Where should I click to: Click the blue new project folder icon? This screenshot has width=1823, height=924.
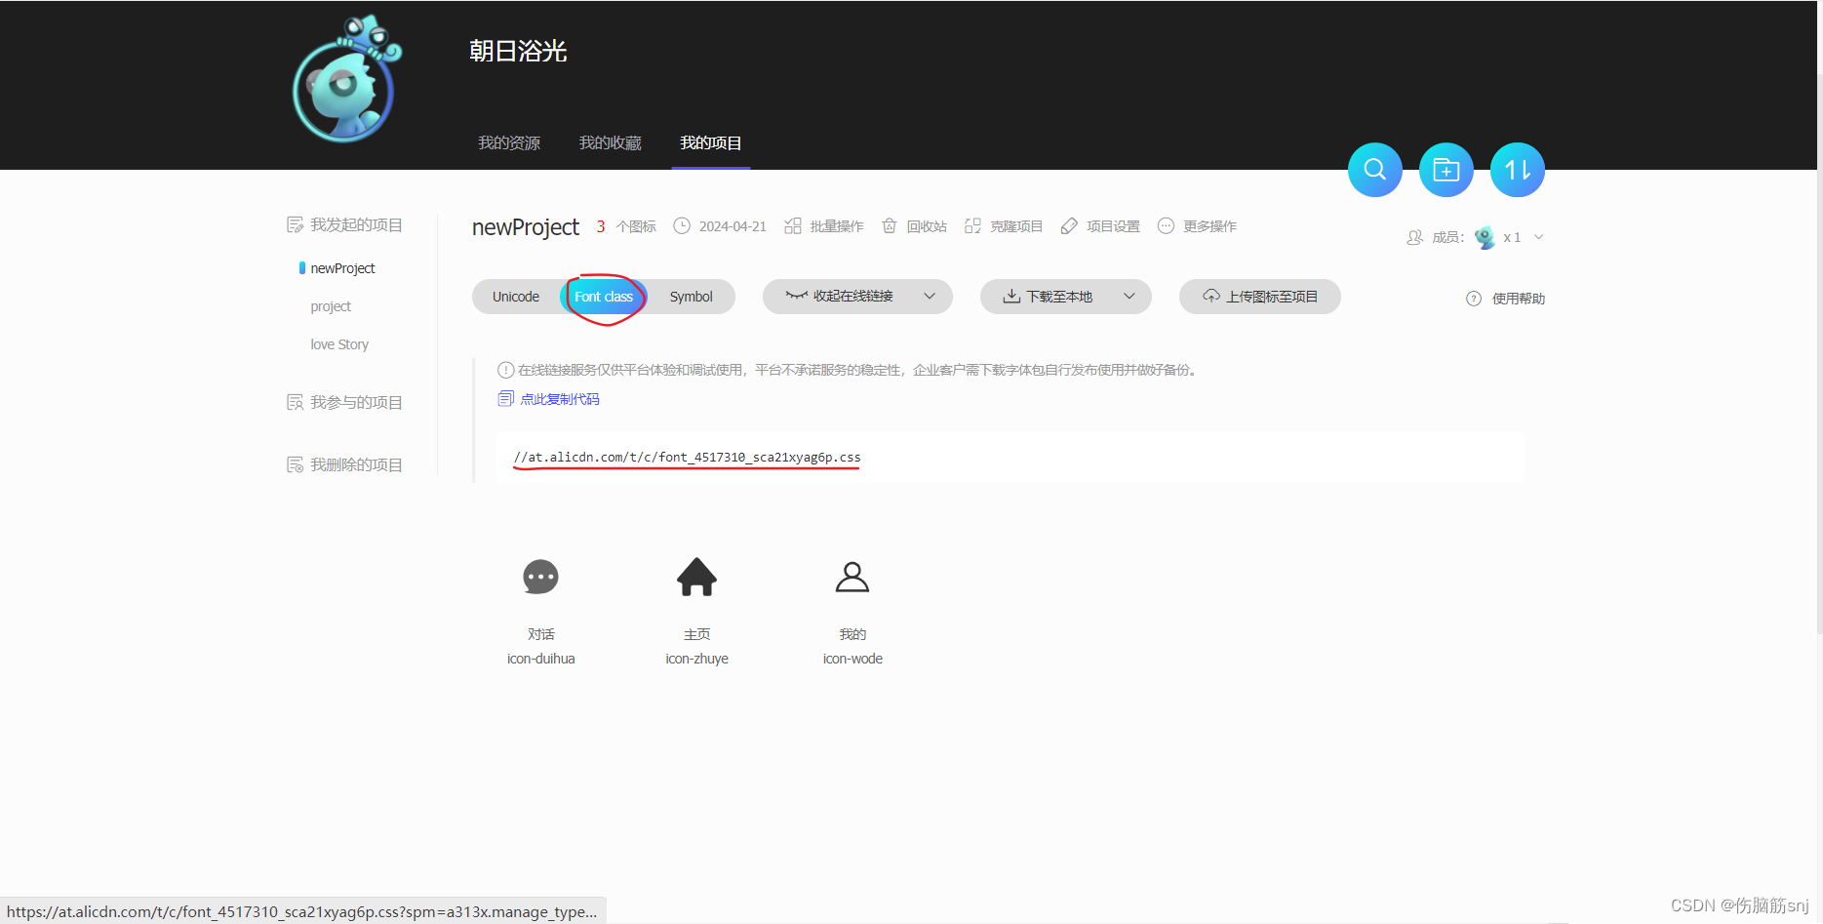(1446, 169)
